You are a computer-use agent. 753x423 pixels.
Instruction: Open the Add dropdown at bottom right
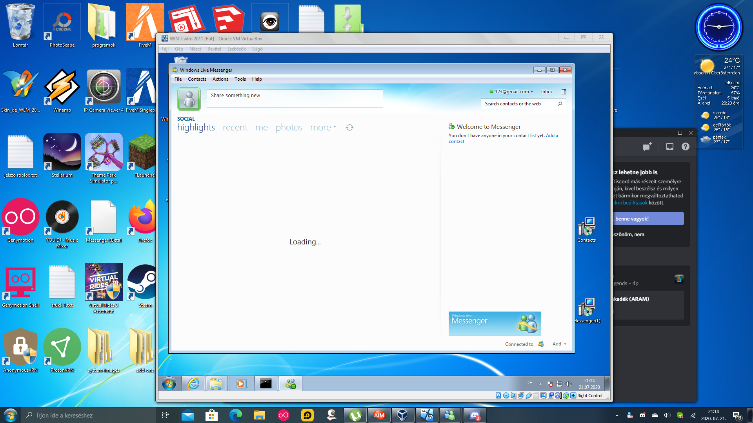coord(559,344)
